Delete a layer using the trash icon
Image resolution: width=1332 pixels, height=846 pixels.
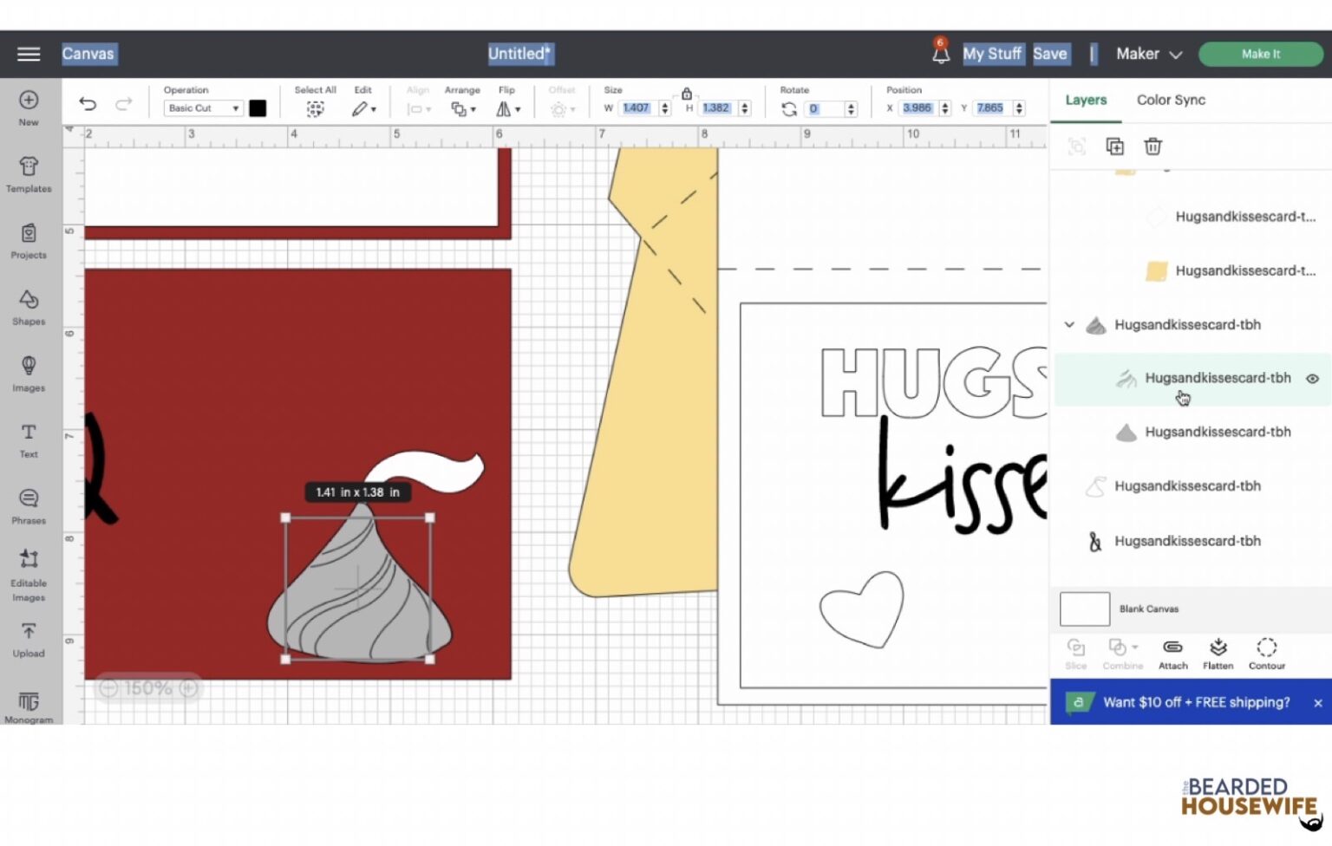point(1152,146)
